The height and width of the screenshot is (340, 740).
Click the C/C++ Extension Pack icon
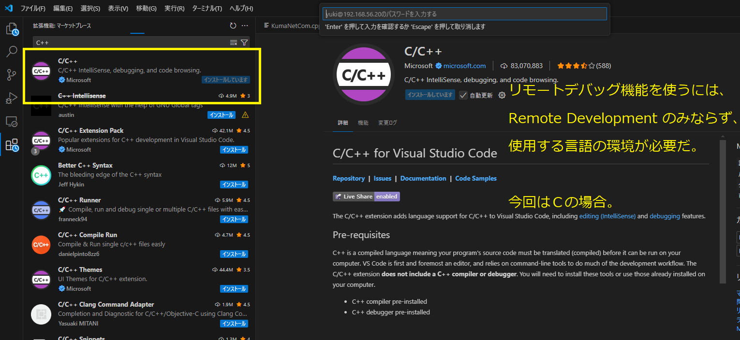tap(41, 140)
